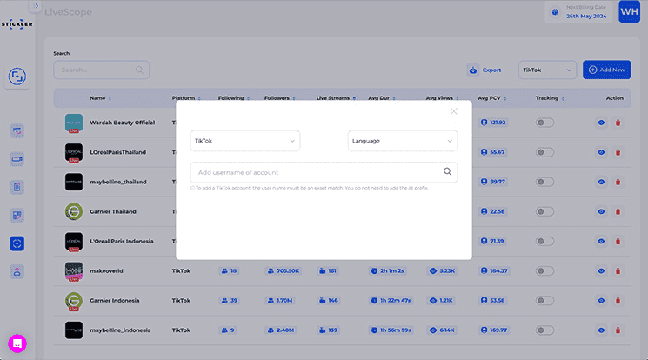Image resolution: width=648 pixels, height=360 pixels.
Task: Close the add account dialog
Action: point(453,111)
